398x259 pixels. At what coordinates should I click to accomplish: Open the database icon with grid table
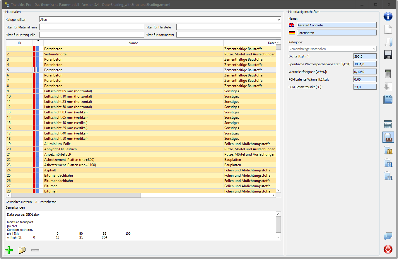(x=388, y=176)
